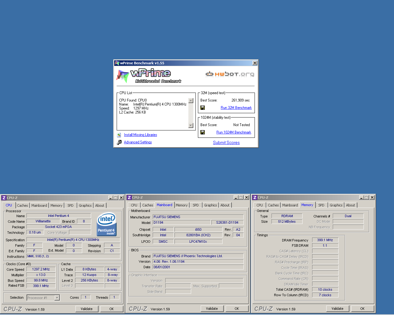Switch to CPU tab in middle CPU-Z window
The image size is (394, 315).
click(134, 205)
